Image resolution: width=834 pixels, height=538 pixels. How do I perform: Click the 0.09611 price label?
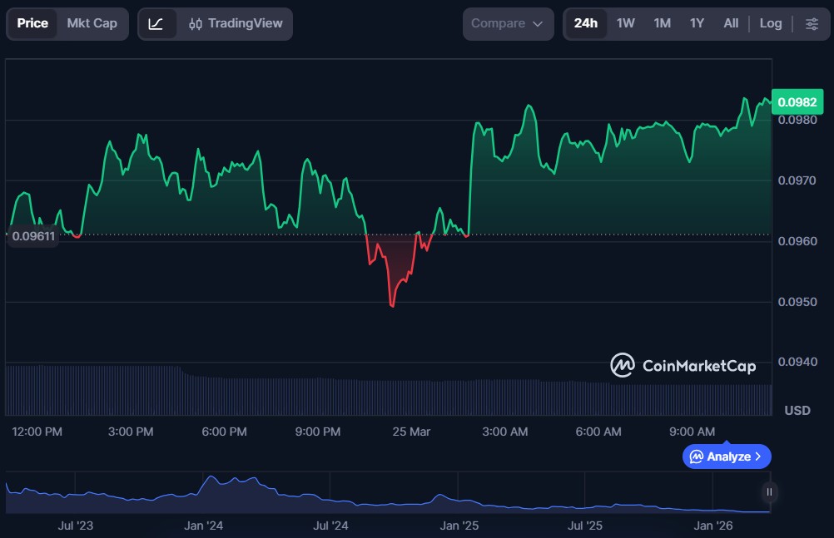coord(33,236)
